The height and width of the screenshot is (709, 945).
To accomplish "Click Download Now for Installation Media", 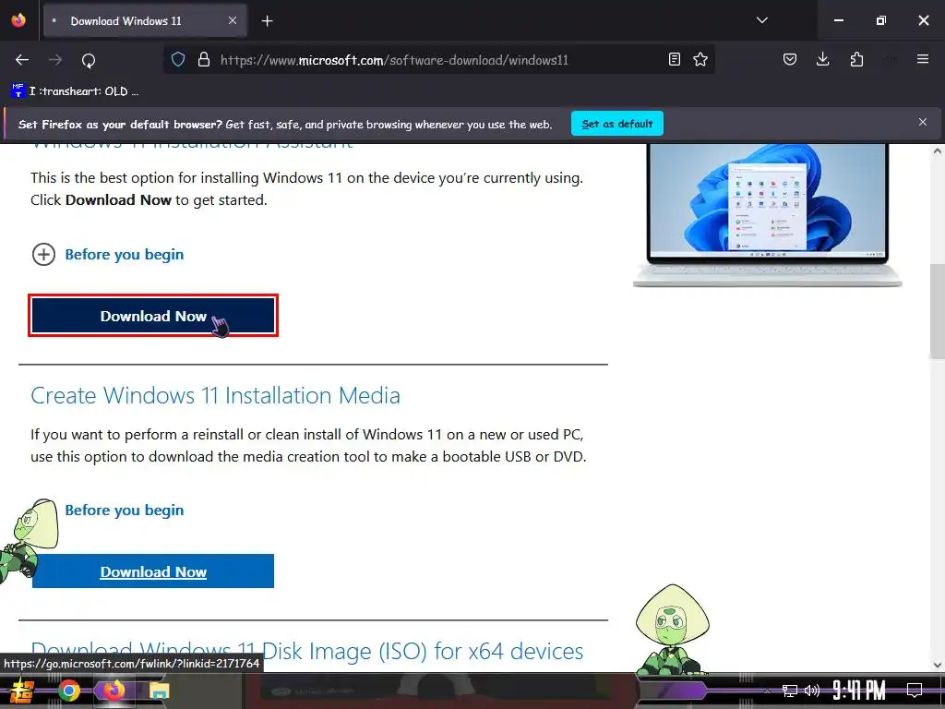I will [153, 571].
